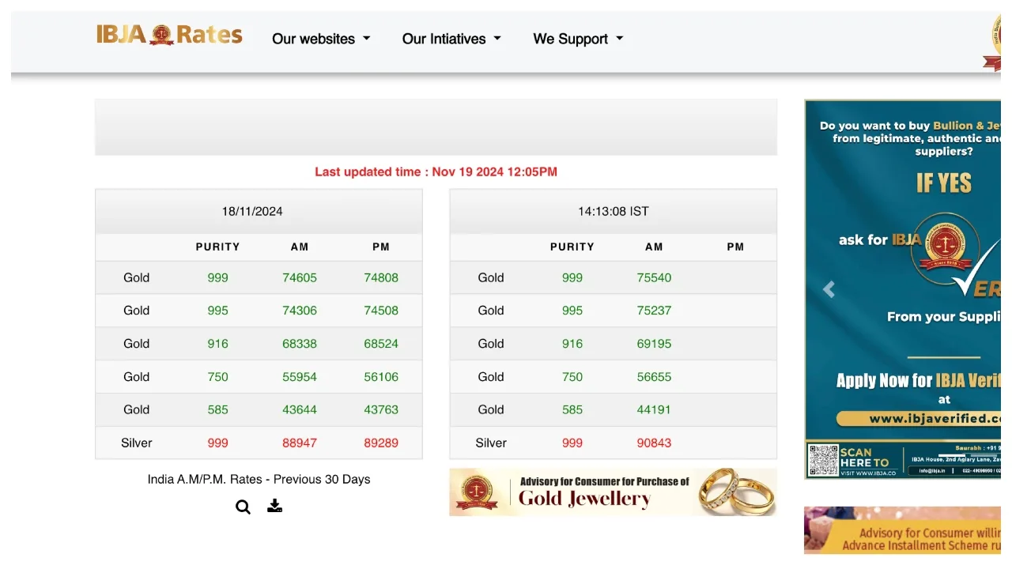This screenshot has width=1012, height=569.
Task: Click the IBJA Rates logo
Action: click(x=169, y=36)
